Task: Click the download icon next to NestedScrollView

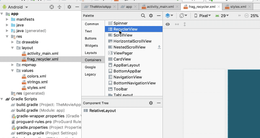Action: pos(159,47)
